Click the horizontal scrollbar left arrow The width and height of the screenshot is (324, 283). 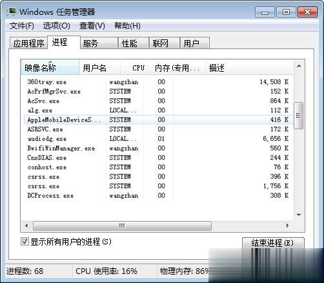(26, 226)
